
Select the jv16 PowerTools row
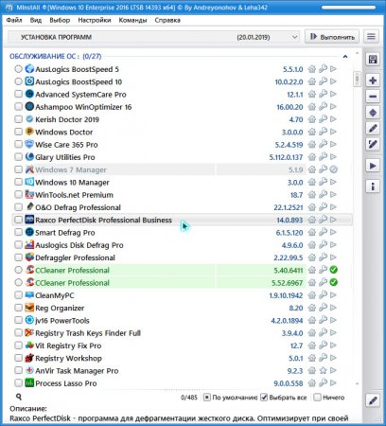[x=182, y=320]
